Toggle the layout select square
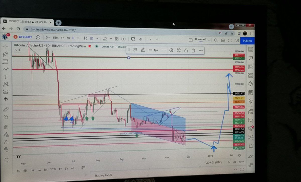 (191, 40)
